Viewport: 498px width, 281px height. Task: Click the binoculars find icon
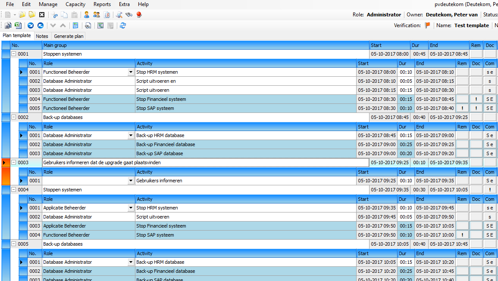129,15
